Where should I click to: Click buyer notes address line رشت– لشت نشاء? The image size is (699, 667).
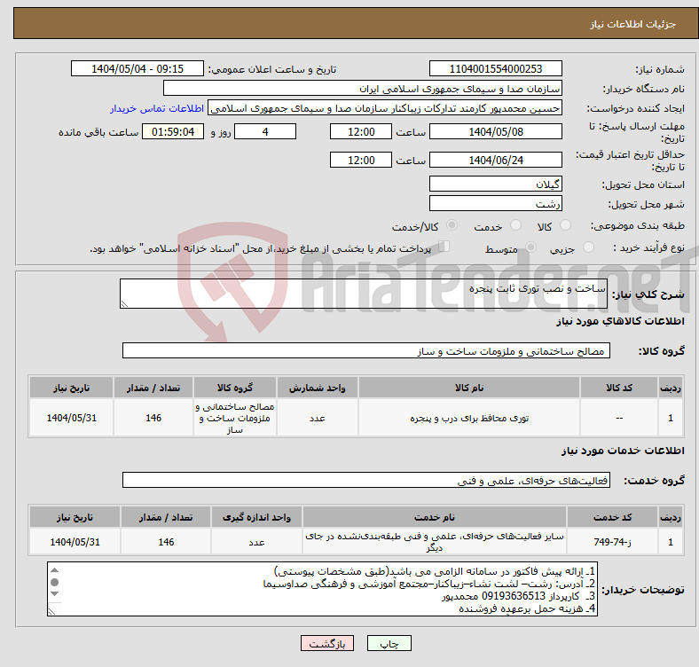pyautogui.click(x=429, y=584)
